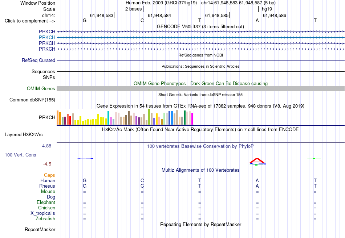Click the -4.5 PhyloP lower-scale value
Viewport: 345px width, 238px height.
click(x=47, y=164)
